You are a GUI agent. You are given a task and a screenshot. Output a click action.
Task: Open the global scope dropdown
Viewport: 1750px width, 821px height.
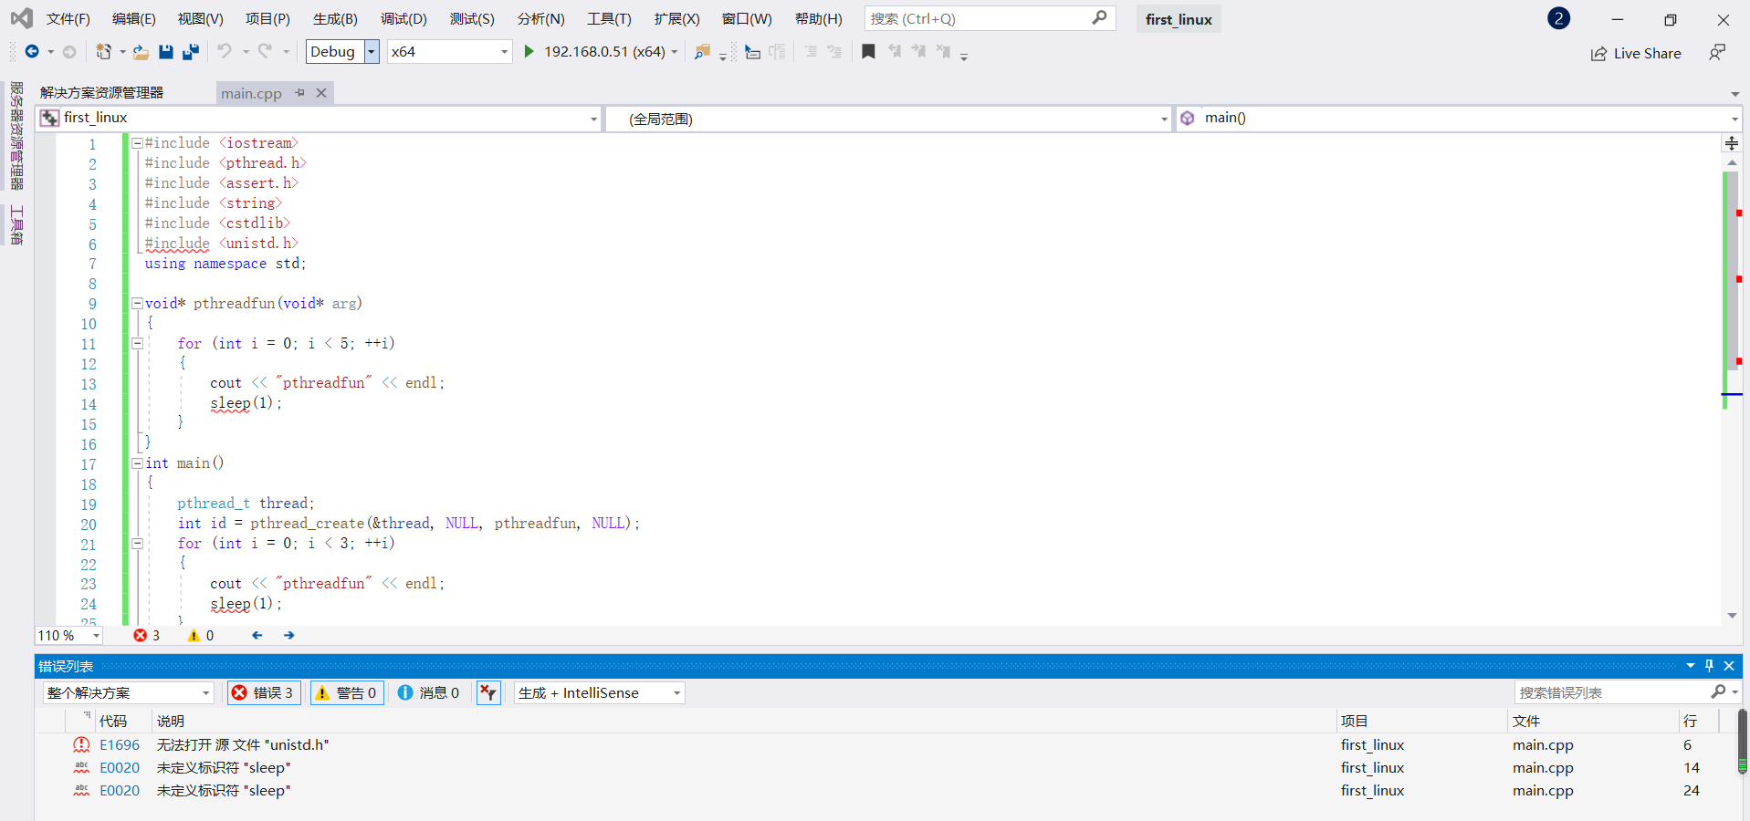tap(1164, 119)
